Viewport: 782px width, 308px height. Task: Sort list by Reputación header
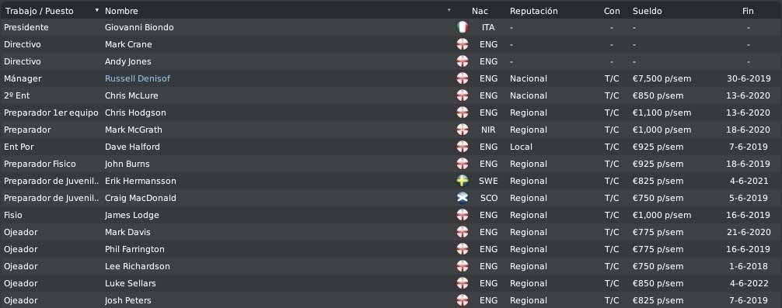(x=533, y=11)
